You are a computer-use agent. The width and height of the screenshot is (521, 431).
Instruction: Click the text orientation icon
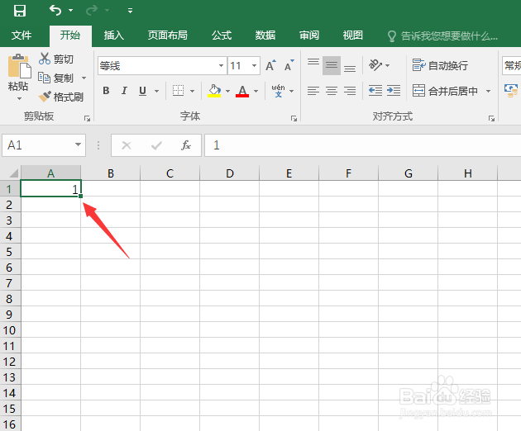click(375, 65)
